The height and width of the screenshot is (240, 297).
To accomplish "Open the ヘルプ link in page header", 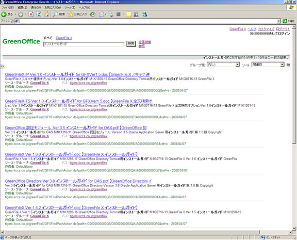I will tap(252, 29).
